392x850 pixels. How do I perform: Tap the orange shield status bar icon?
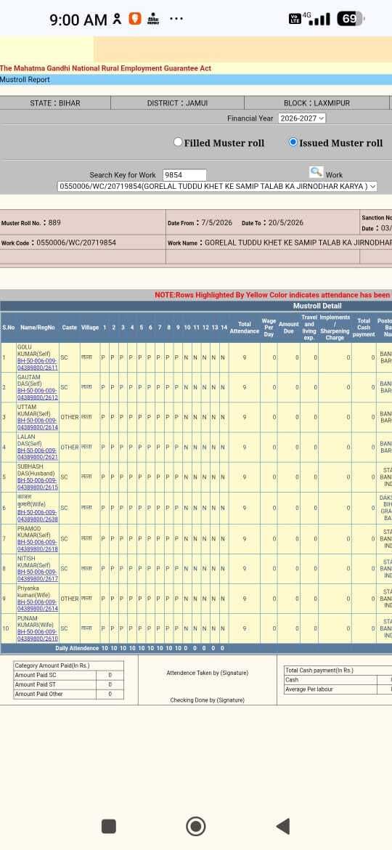click(134, 19)
